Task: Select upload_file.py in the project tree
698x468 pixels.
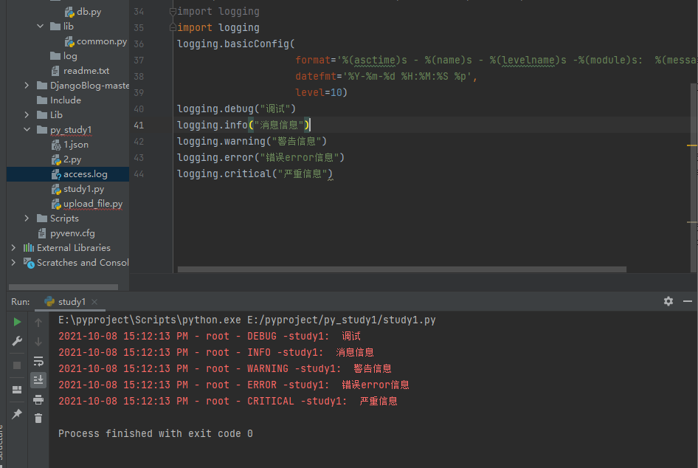Action: pyautogui.click(x=92, y=204)
